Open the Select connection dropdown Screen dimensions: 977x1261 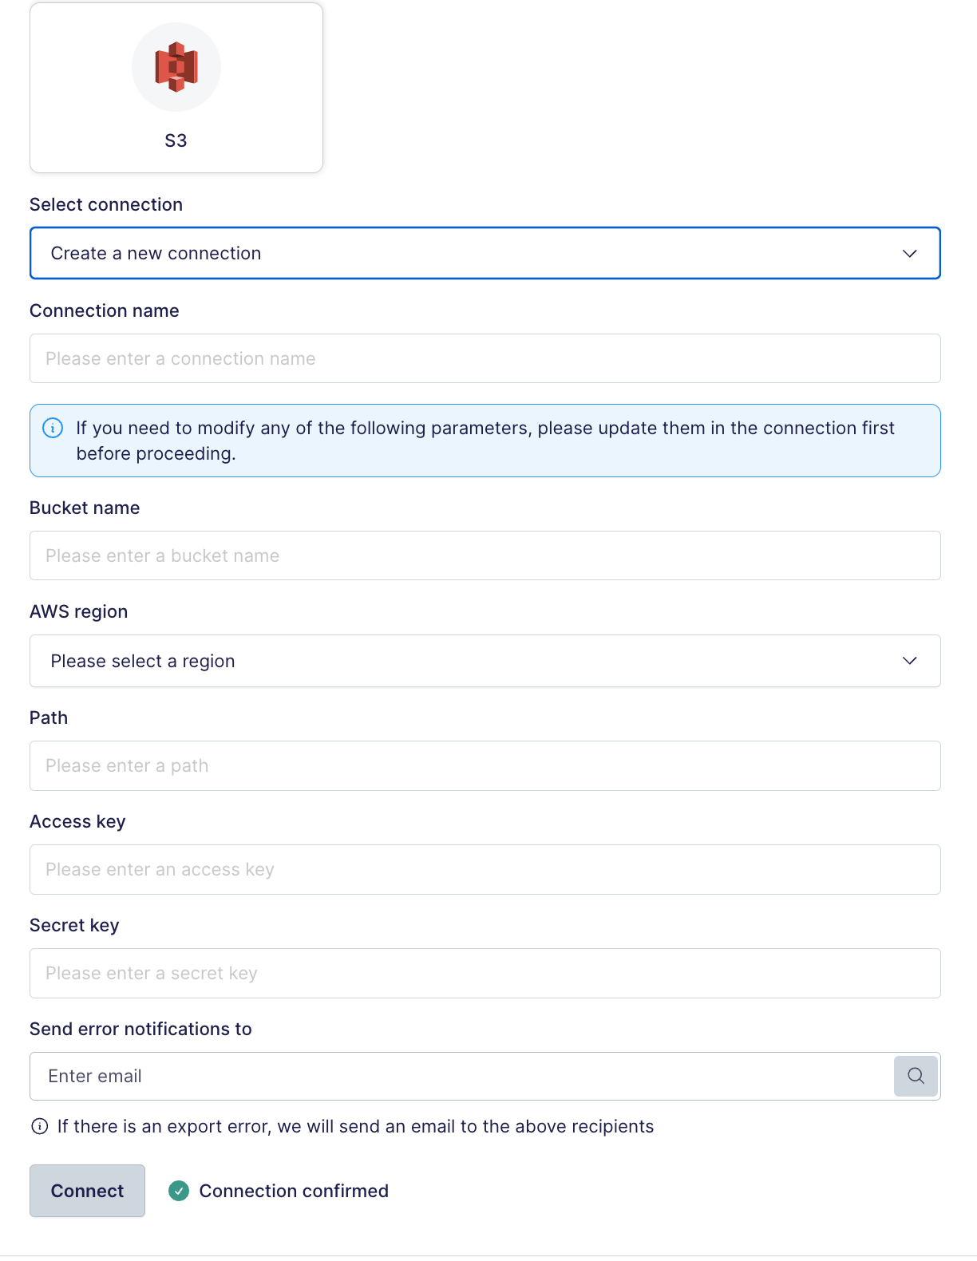point(485,253)
